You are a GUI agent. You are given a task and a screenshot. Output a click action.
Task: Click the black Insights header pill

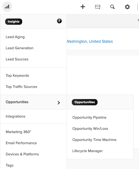coord(14,21)
